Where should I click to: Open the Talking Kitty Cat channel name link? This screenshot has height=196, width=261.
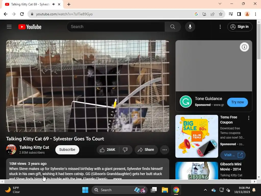tap(34, 147)
